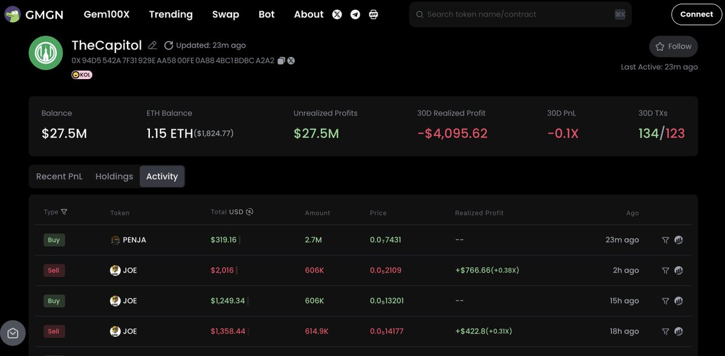Click the KOL badge

pos(82,75)
